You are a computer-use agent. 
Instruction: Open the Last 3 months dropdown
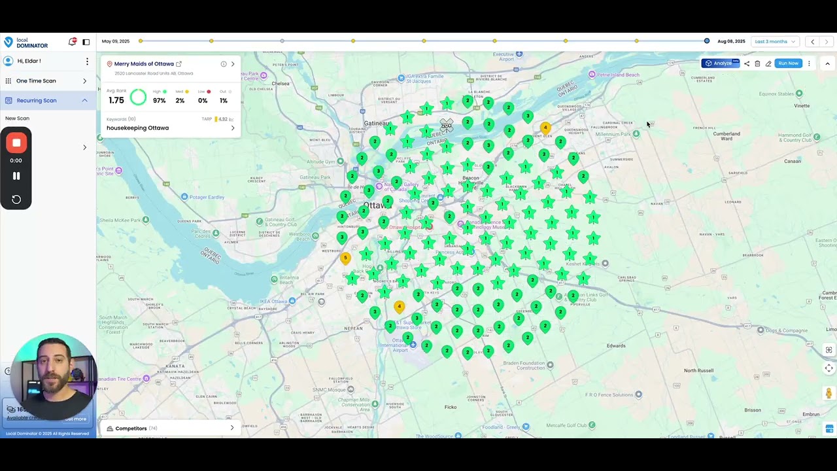775,42
